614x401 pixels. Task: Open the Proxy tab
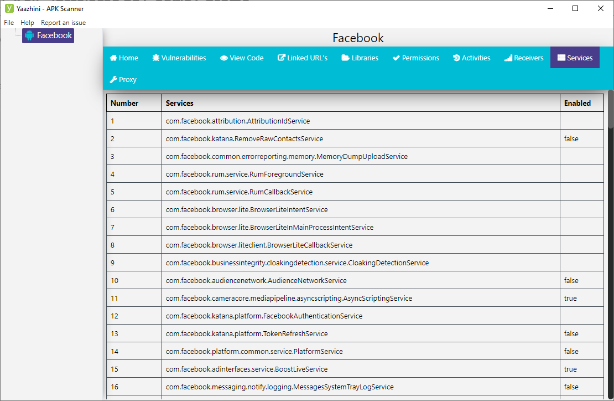point(123,80)
